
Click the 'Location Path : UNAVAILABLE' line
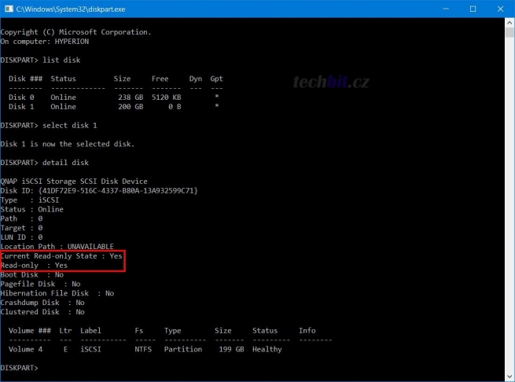57,247
